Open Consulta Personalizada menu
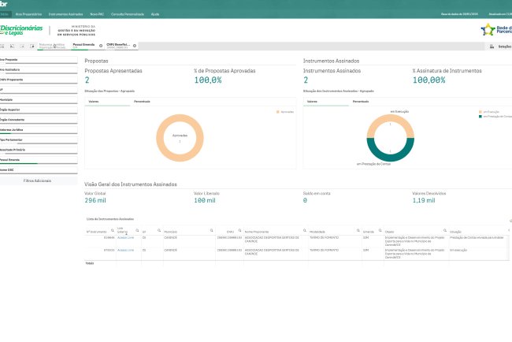 128,14
